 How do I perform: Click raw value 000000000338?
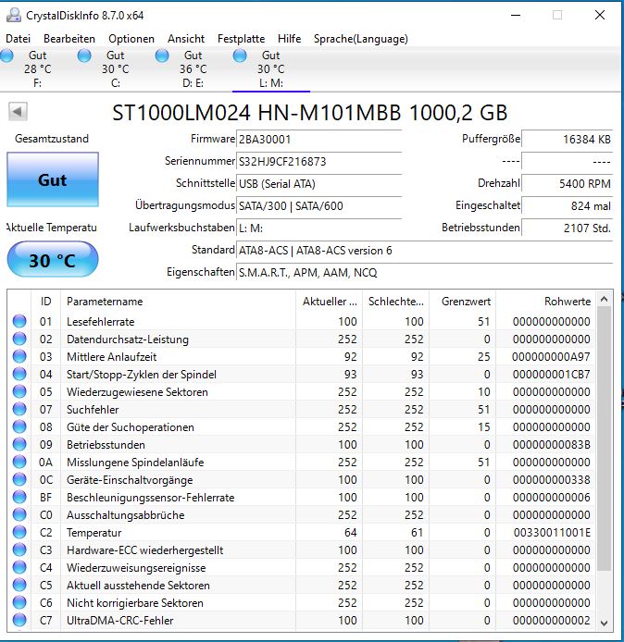pos(552,480)
